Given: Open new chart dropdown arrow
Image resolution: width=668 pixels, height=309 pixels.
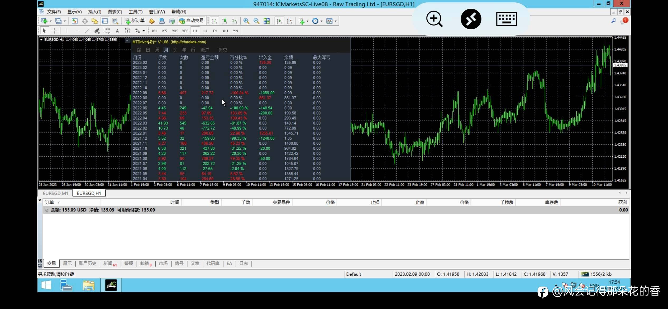Looking at the screenshot, I should 51,21.
